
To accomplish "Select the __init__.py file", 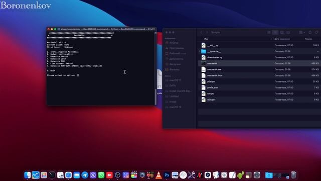I will coord(260,45).
